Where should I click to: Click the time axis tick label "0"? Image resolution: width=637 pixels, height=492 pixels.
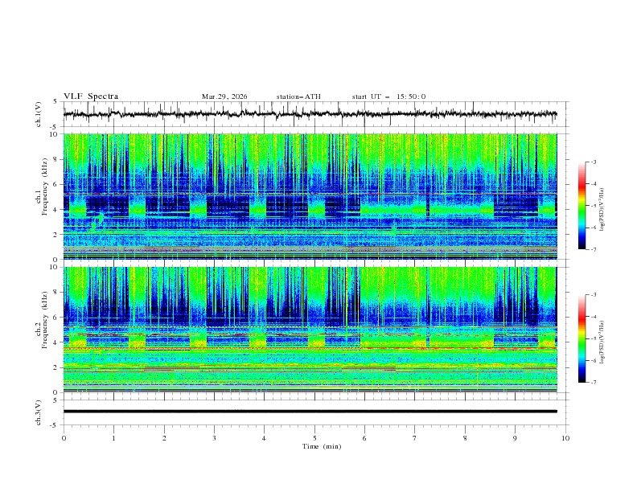pos(64,438)
